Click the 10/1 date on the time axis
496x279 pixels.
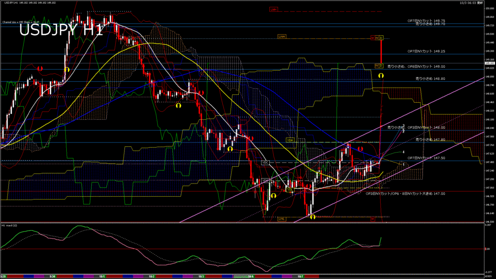(102, 277)
